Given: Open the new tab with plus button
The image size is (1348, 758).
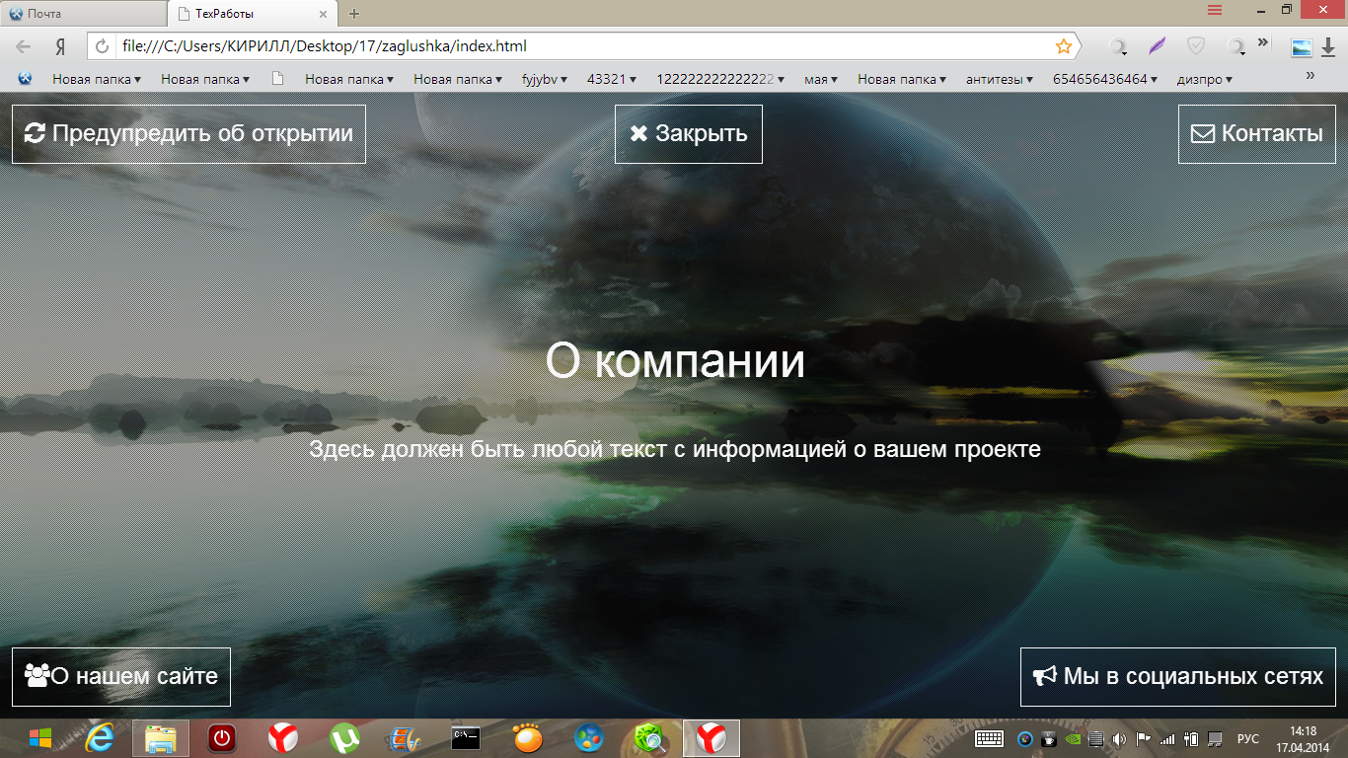Looking at the screenshot, I should pos(354,14).
